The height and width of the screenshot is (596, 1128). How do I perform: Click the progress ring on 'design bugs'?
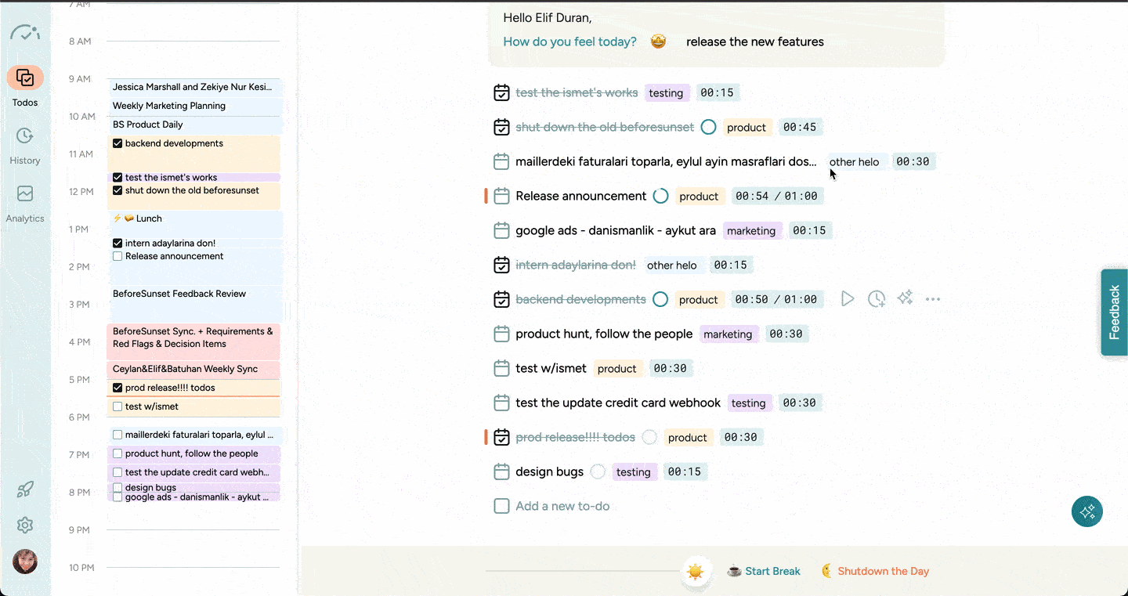(x=598, y=471)
